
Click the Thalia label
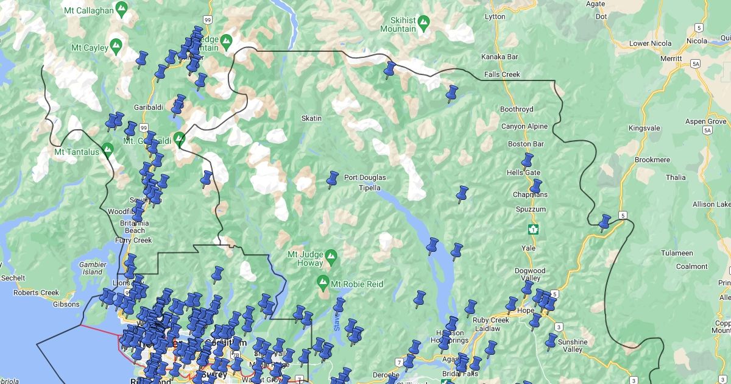point(676,177)
